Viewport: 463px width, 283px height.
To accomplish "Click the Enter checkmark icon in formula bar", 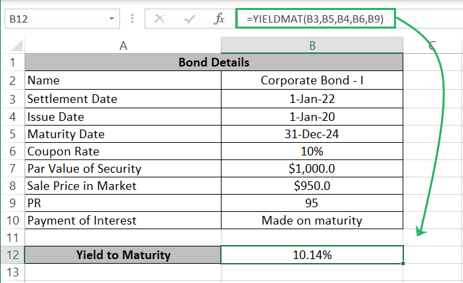I will pyautogui.click(x=190, y=19).
